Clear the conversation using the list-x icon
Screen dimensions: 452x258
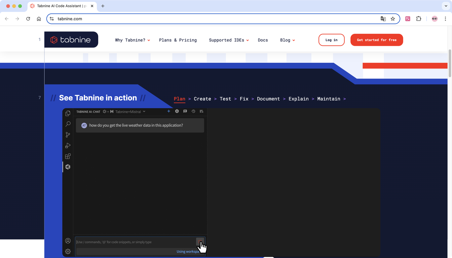[202, 111]
